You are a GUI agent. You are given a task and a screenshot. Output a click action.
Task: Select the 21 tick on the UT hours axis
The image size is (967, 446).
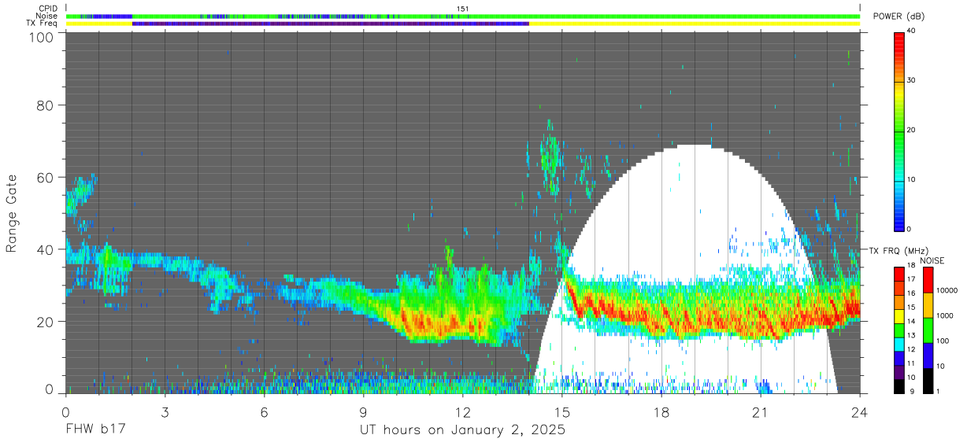pyautogui.click(x=761, y=411)
